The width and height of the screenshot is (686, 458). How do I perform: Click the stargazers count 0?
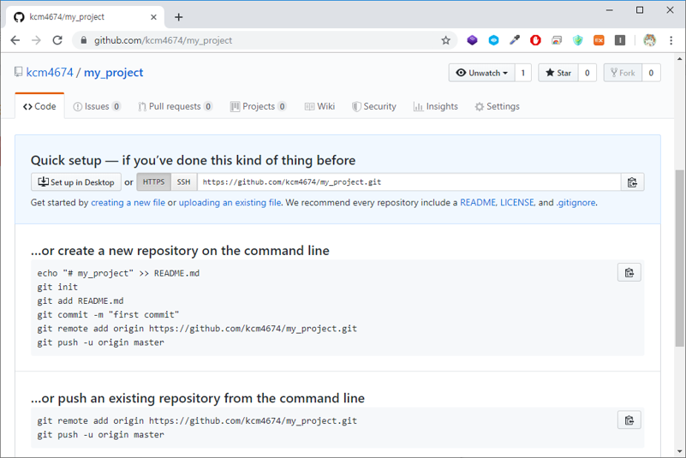588,73
